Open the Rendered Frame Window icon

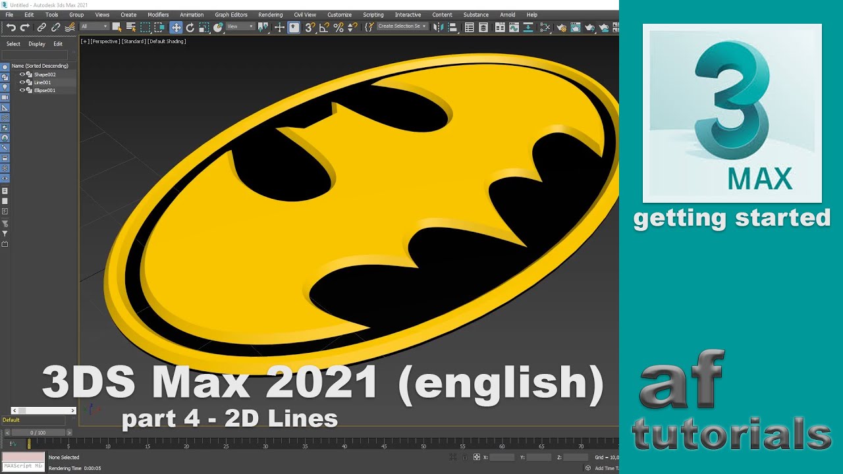coord(576,27)
